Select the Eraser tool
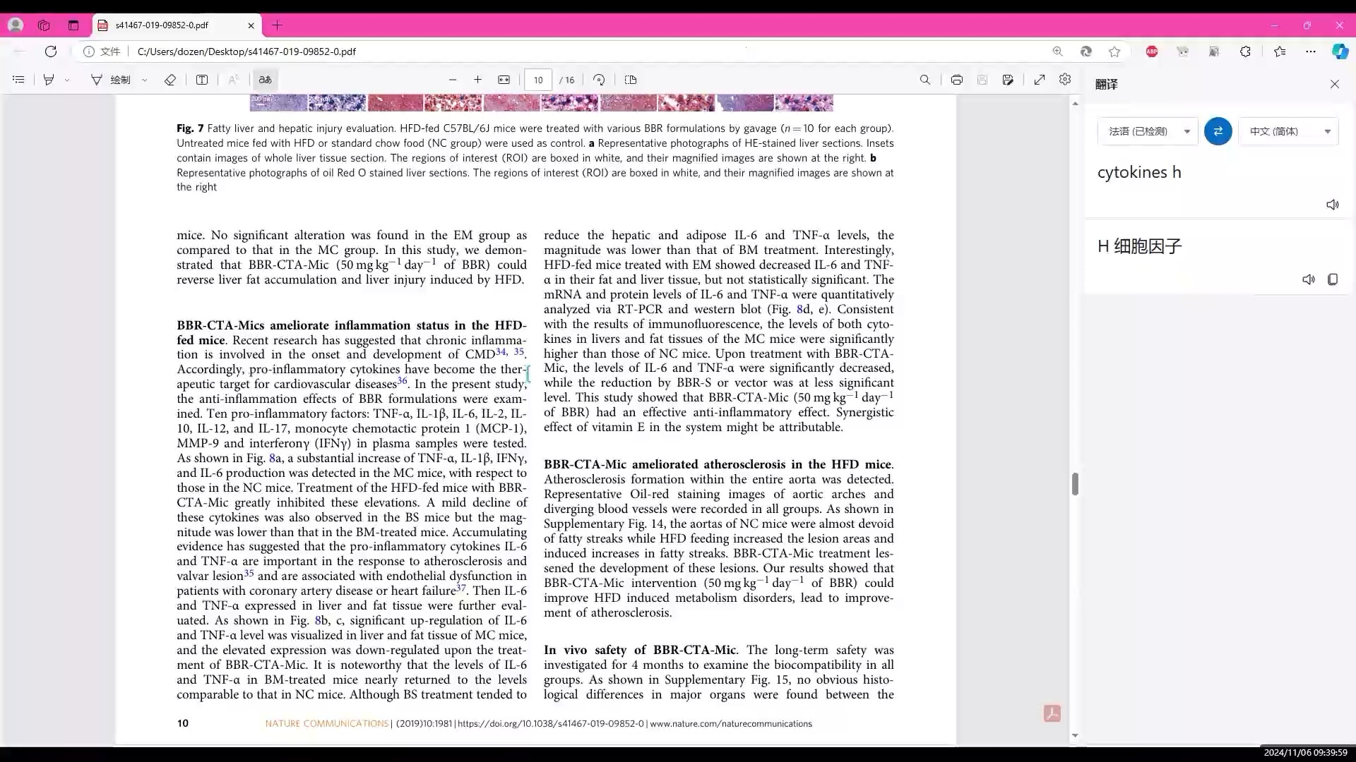Image resolution: width=1356 pixels, height=762 pixels. [x=169, y=80]
